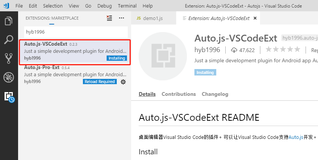
Task: Open the Selection menu
Action: click(53, 6)
